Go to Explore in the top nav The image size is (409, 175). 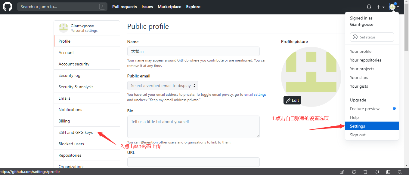pyautogui.click(x=193, y=7)
